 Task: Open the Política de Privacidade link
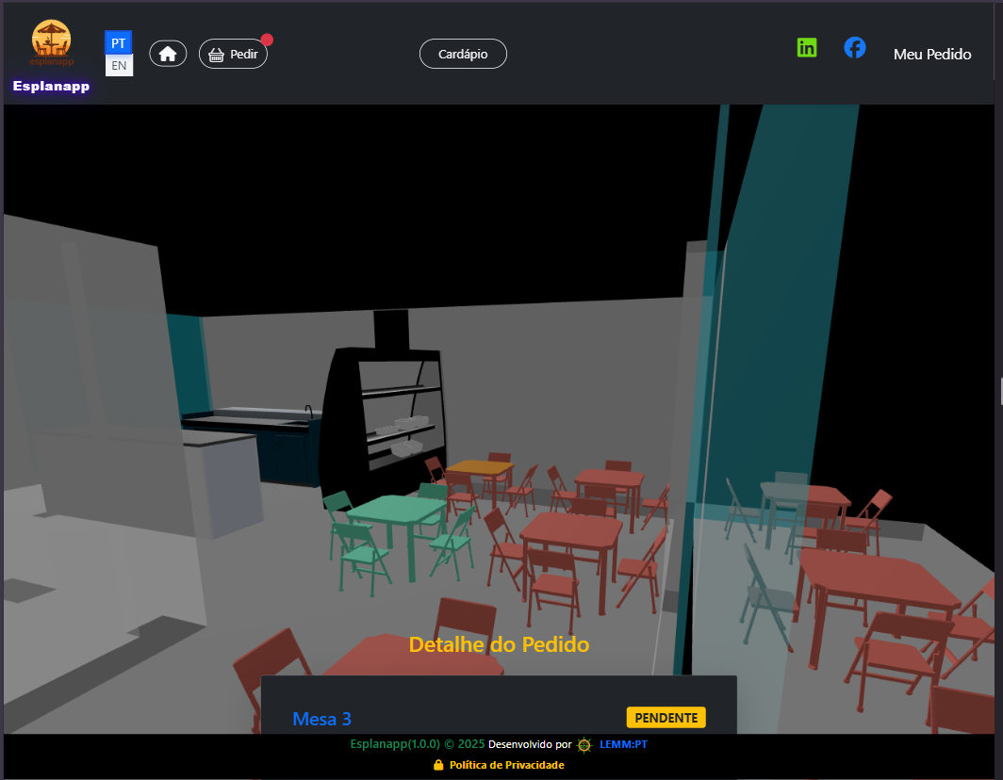[506, 765]
